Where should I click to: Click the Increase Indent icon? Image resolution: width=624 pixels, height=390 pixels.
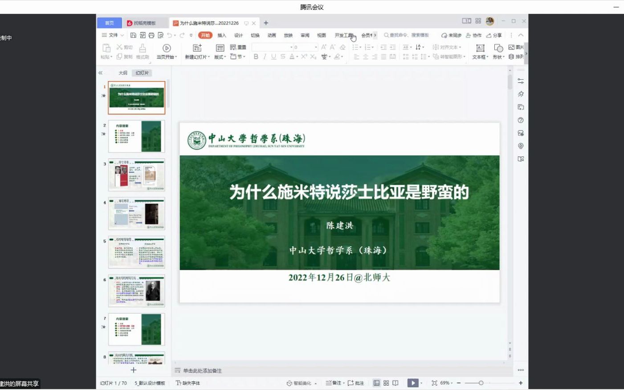click(392, 47)
